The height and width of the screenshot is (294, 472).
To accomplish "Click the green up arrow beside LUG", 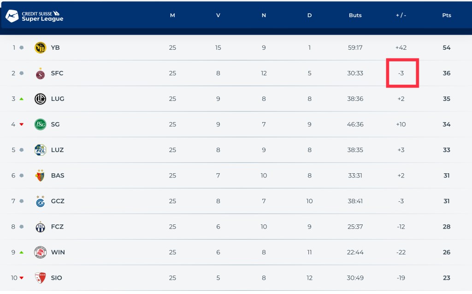I will tap(21, 99).
